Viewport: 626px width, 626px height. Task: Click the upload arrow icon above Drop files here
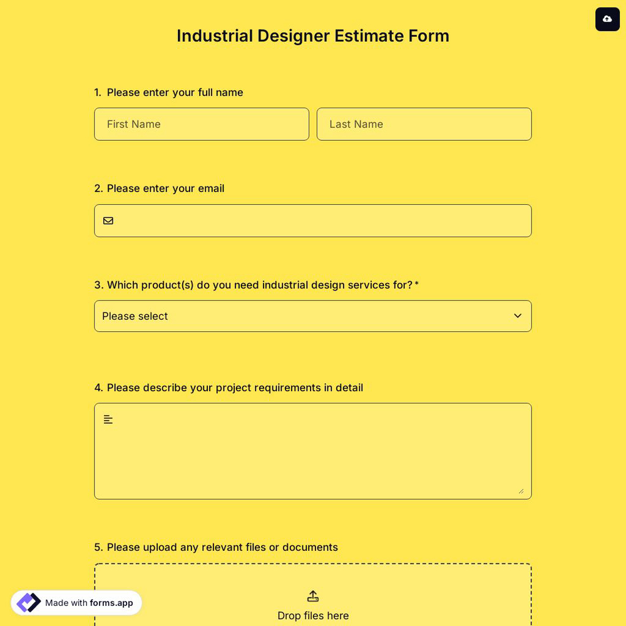[x=313, y=596]
